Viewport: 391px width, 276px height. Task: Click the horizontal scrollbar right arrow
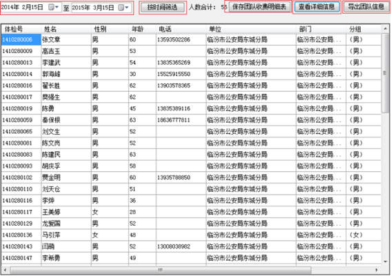point(377,270)
